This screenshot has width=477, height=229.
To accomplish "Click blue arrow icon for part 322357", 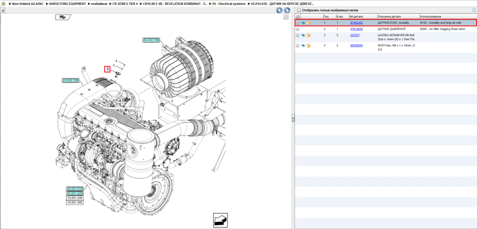I will tap(303, 36).
